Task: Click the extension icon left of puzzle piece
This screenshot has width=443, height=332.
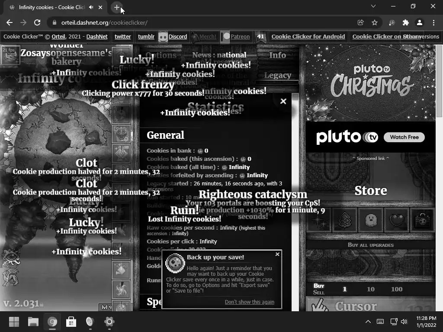Action: tap(392, 22)
